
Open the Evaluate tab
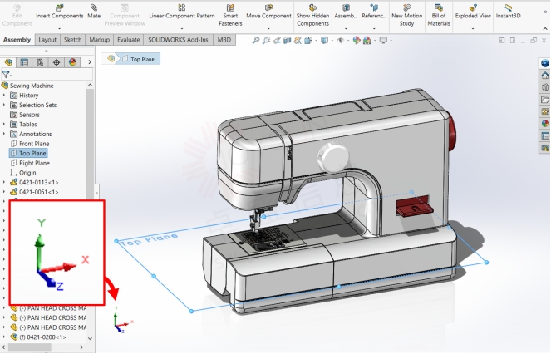tap(128, 40)
